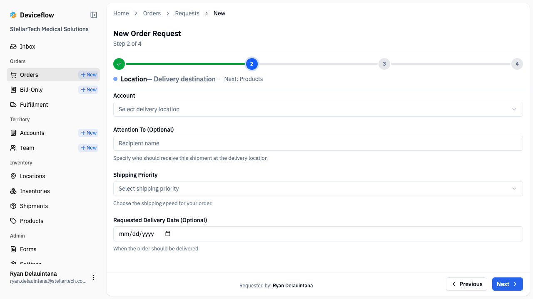Viewport: 533px width, 299px height.
Task: Create a new order via Orders +New
Action: click(x=88, y=75)
